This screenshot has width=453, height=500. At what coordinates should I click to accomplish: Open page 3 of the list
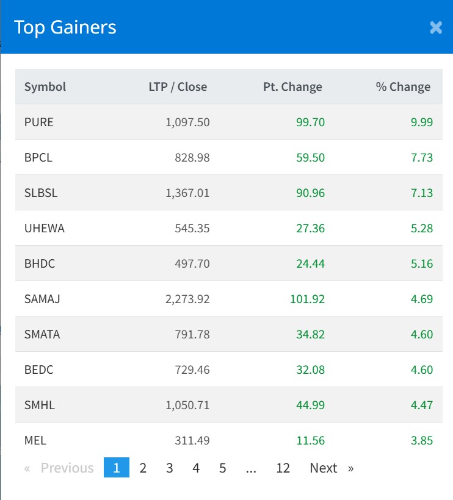click(x=169, y=468)
